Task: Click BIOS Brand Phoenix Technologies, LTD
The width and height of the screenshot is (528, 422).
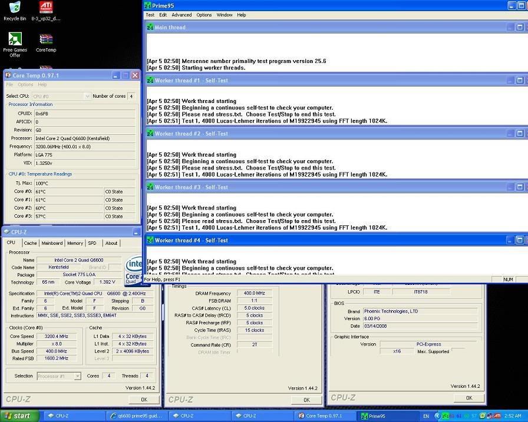Action: (x=420, y=311)
